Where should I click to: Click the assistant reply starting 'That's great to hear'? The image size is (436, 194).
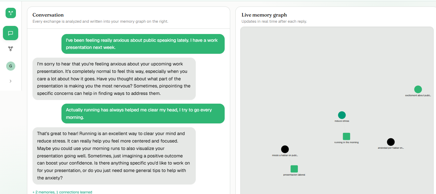(x=114, y=156)
